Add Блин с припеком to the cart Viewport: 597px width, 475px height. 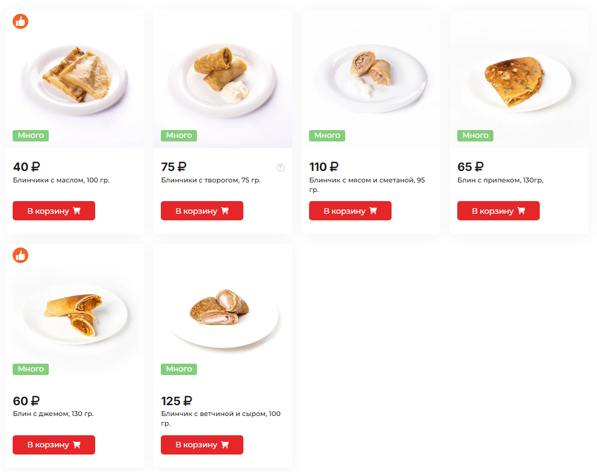point(498,211)
